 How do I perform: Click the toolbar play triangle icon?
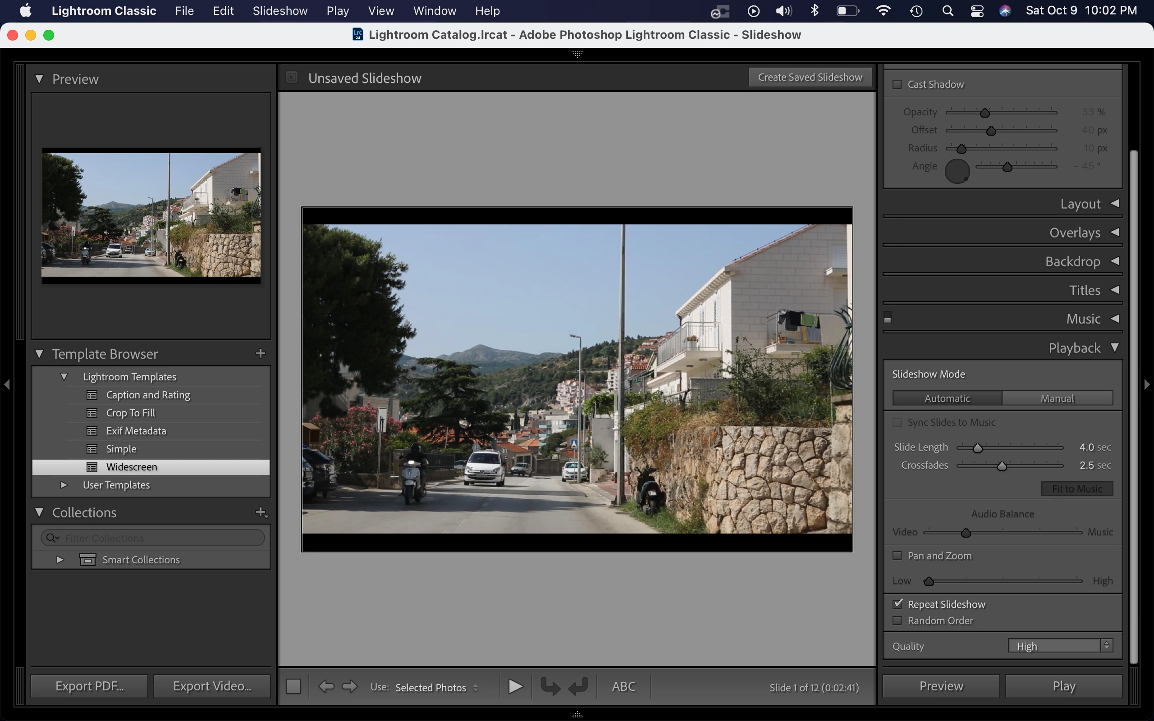point(515,687)
